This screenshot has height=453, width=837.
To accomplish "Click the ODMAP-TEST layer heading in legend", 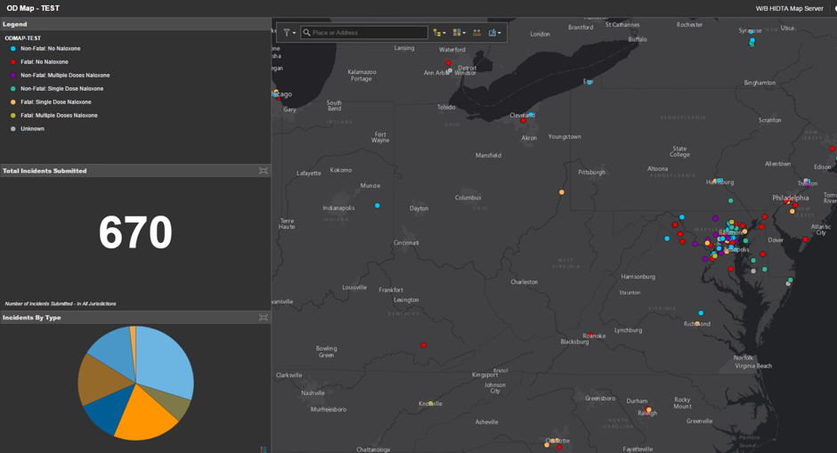I will 23,38.
